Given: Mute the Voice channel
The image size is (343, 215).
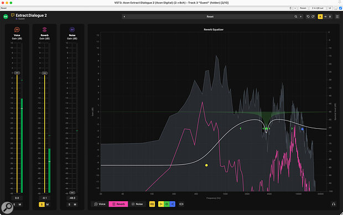Looking at the screenshot, I should click(x=20, y=204).
